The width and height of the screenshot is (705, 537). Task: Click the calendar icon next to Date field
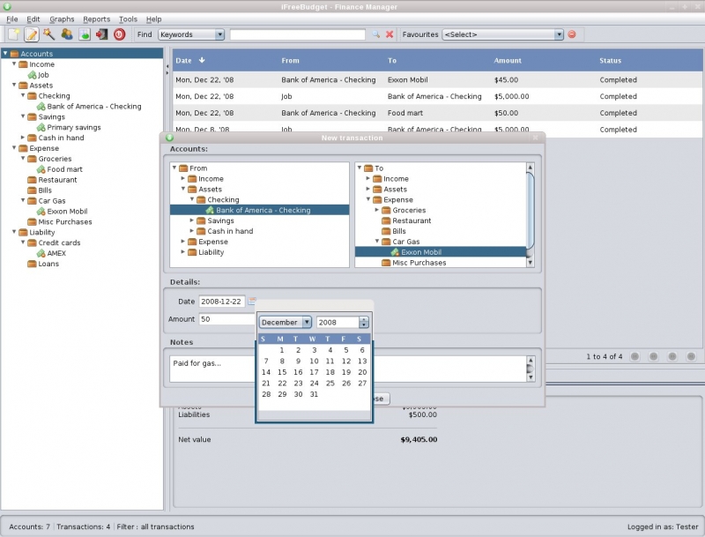pos(252,302)
